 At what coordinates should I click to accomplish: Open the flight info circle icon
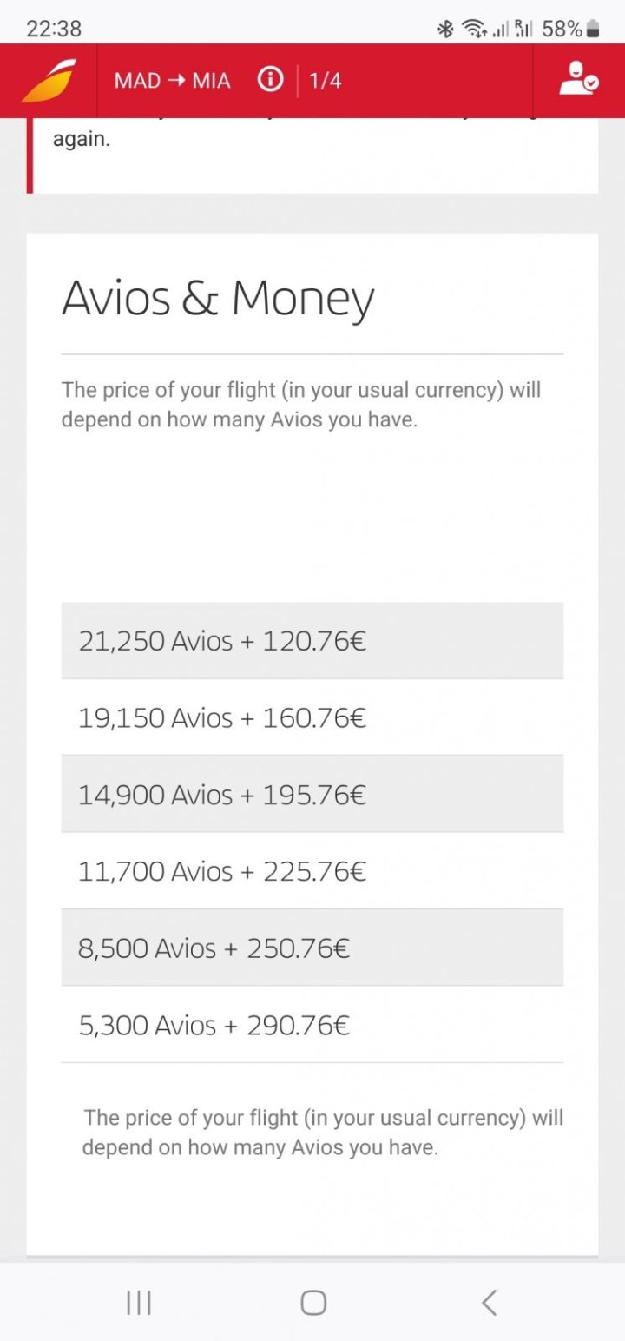270,81
